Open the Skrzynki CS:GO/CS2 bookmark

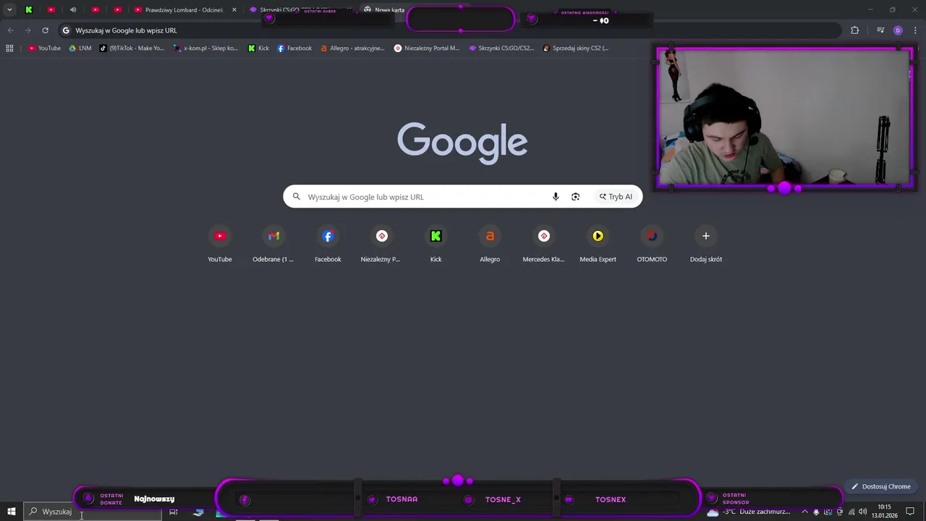coord(501,48)
